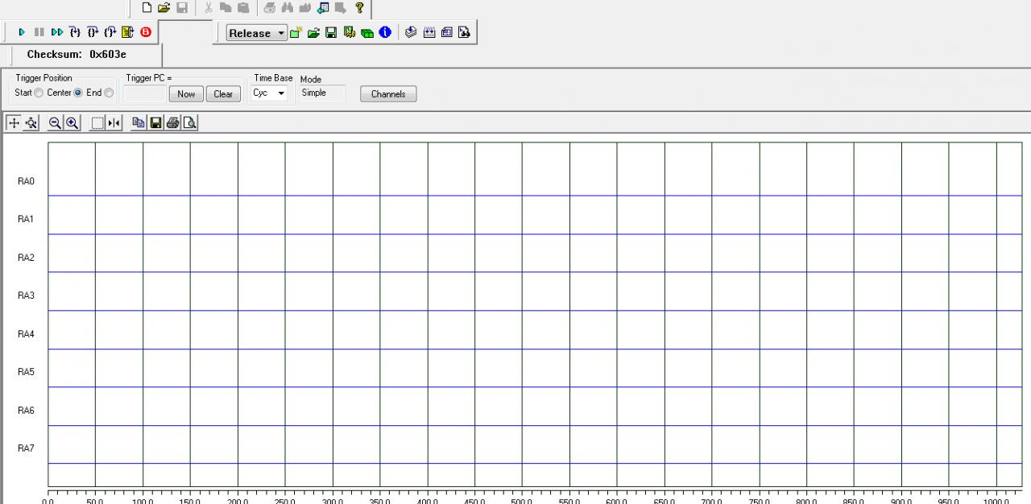Click the stacked-layers icon after the info icon
1031x504 pixels.
(x=411, y=32)
